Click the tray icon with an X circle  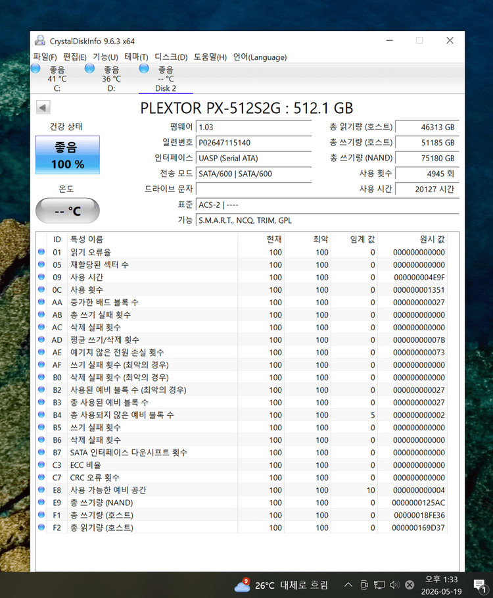410,585
